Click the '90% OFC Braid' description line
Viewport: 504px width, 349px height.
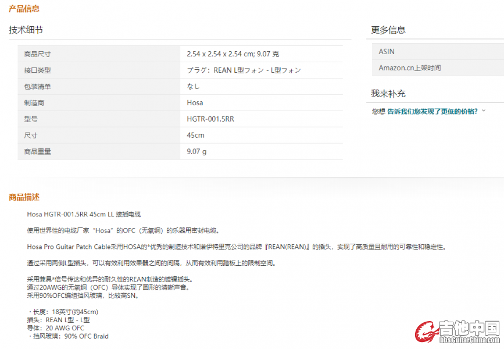(69, 336)
